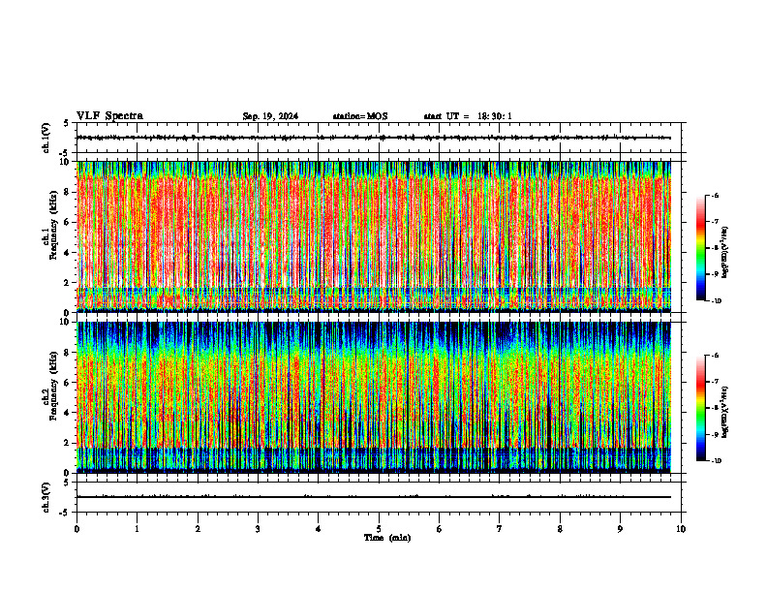Click the "ch.1(V)" waveform axis label
The height and width of the screenshot is (593, 767).
(46, 138)
